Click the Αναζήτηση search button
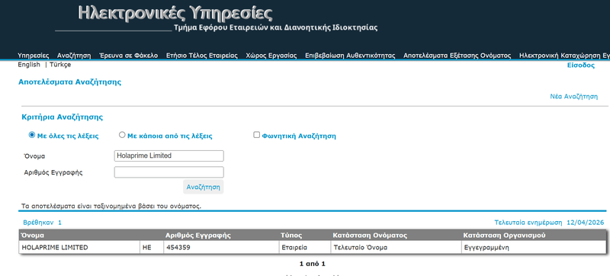This screenshot has width=610, height=276. click(x=204, y=187)
